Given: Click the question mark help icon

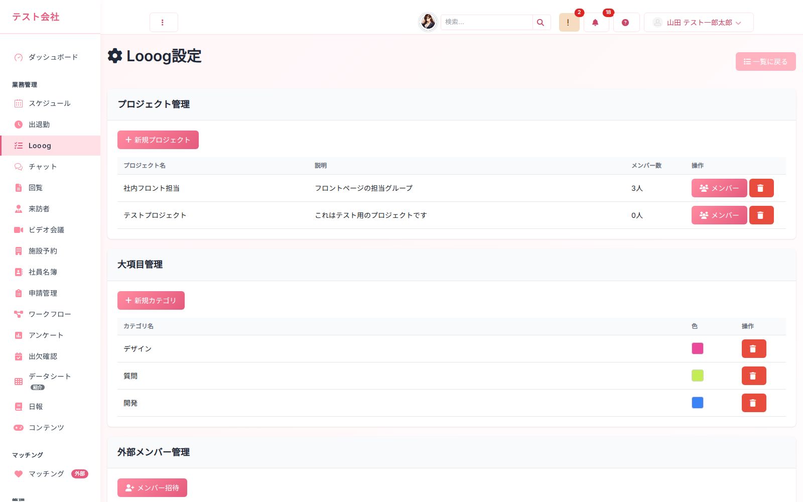Looking at the screenshot, I should click(x=626, y=23).
